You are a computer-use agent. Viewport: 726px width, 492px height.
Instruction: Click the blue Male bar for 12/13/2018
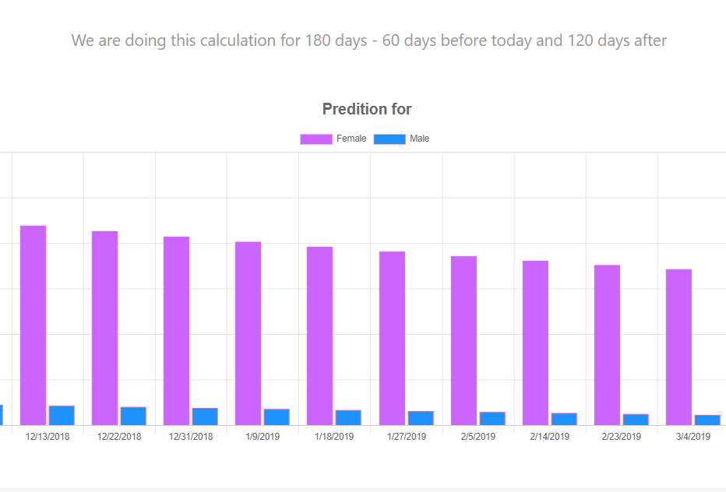(x=62, y=416)
